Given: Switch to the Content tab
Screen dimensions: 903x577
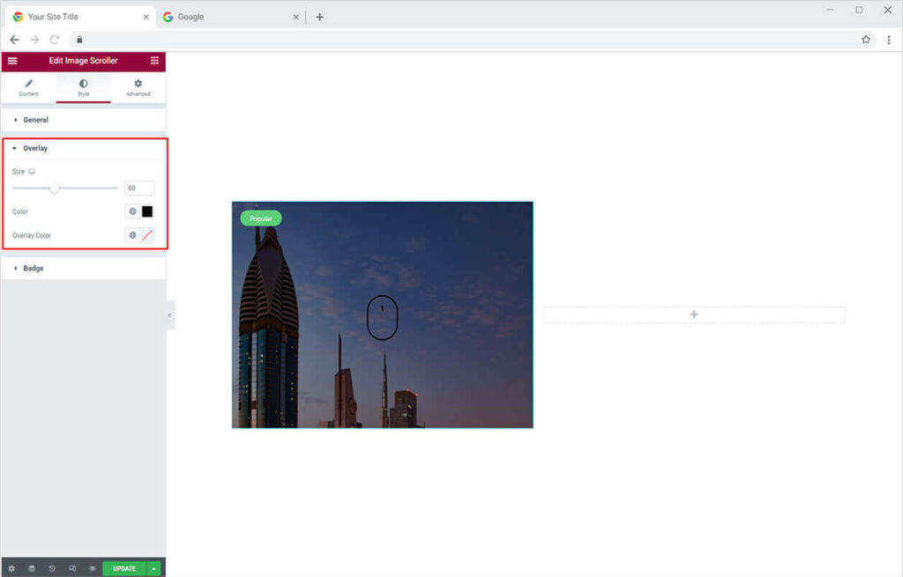Looking at the screenshot, I should click(x=28, y=87).
